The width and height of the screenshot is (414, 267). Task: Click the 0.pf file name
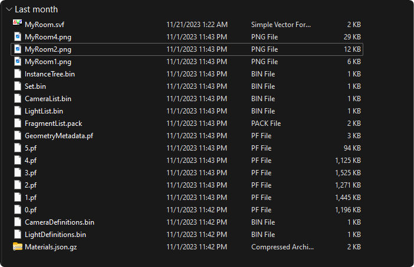pyautogui.click(x=31, y=210)
